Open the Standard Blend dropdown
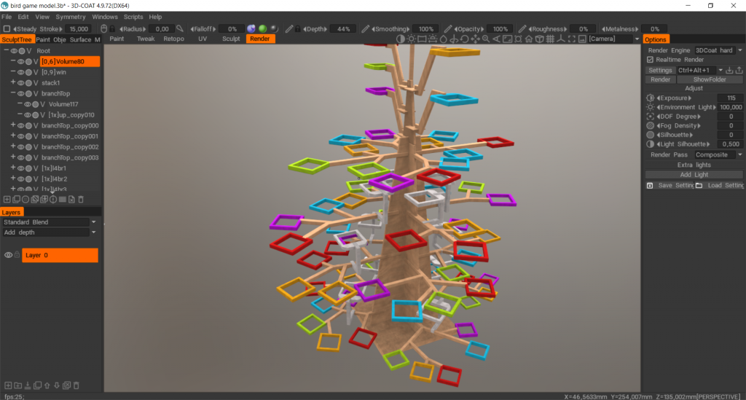The image size is (746, 400). (49, 222)
